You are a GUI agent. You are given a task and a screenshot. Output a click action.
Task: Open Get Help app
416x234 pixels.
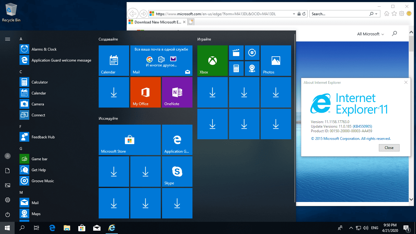tap(56, 170)
